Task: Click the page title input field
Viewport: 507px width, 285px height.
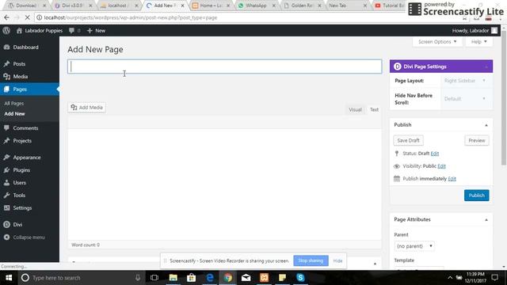Action: [224, 66]
